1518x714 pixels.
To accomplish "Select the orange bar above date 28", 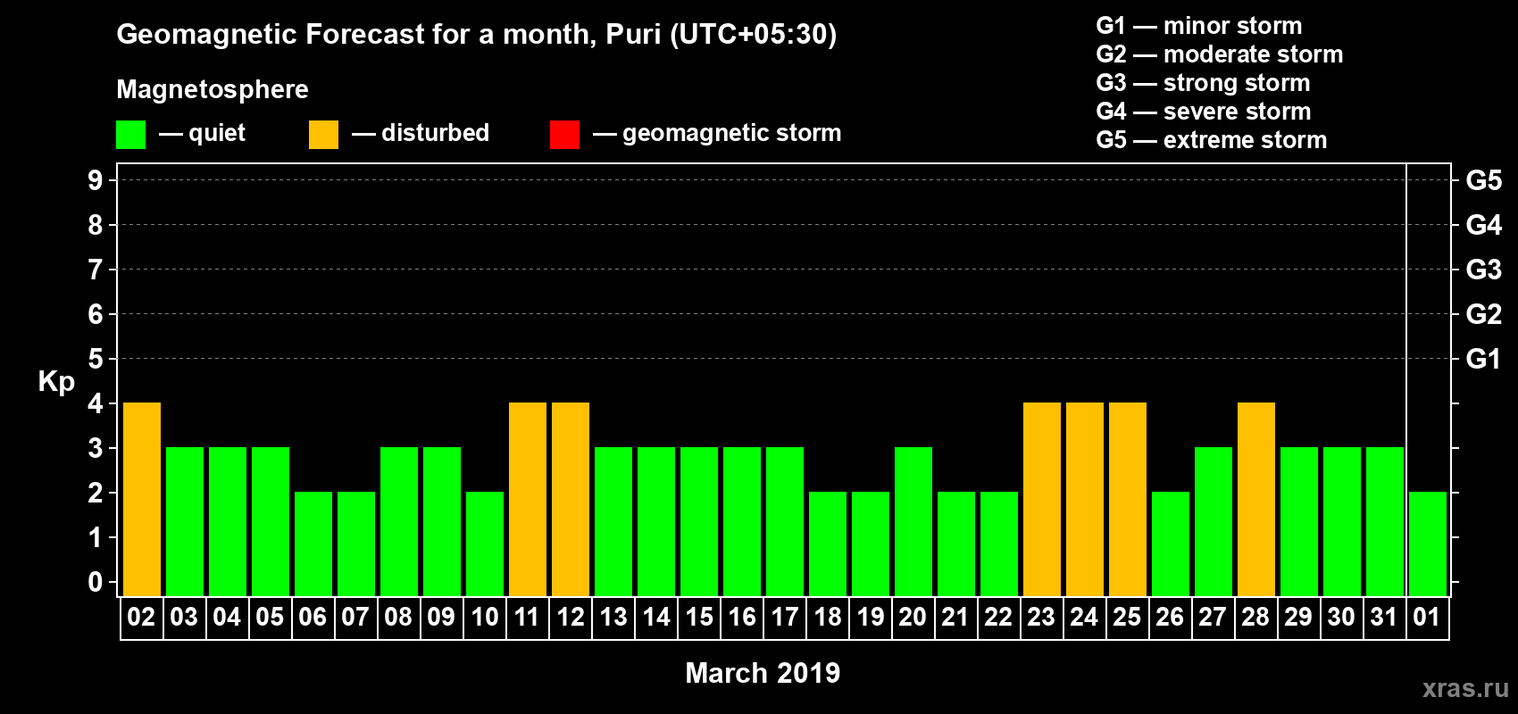I will point(1256,499).
